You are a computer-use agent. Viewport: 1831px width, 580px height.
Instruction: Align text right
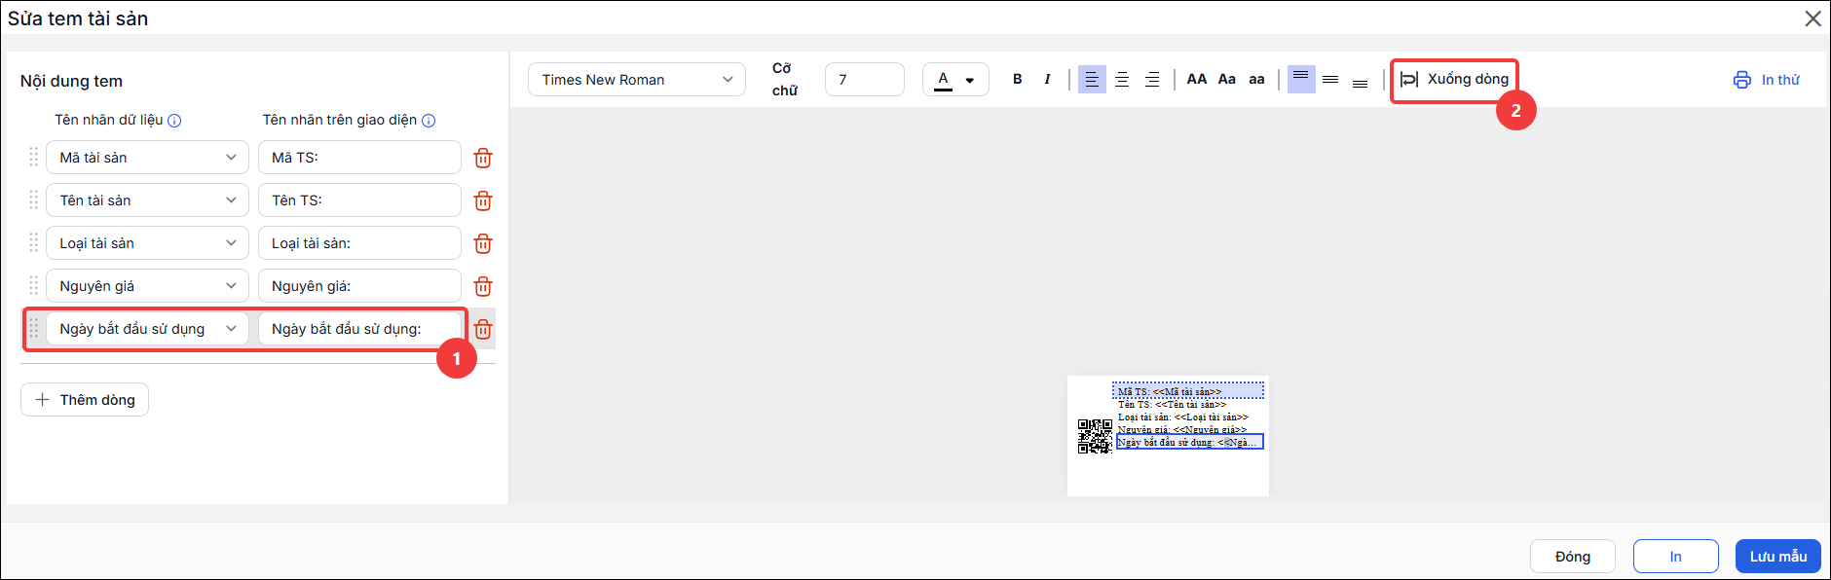[1152, 79]
